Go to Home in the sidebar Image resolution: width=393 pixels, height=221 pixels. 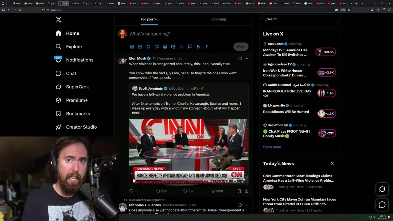point(67,33)
